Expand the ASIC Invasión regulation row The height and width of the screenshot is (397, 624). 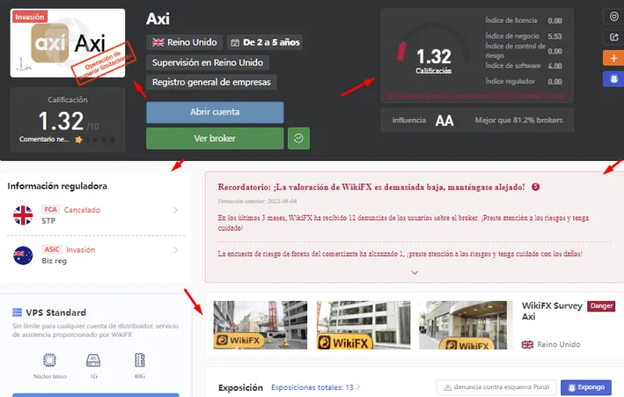[x=96, y=255]
